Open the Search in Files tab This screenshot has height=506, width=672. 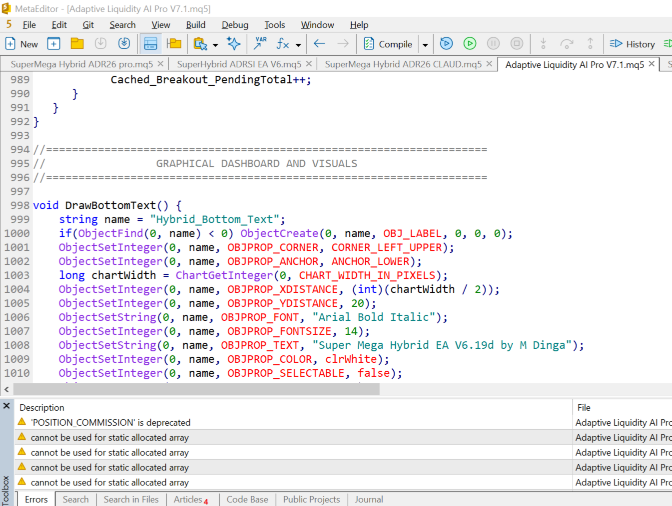(131, 500)
